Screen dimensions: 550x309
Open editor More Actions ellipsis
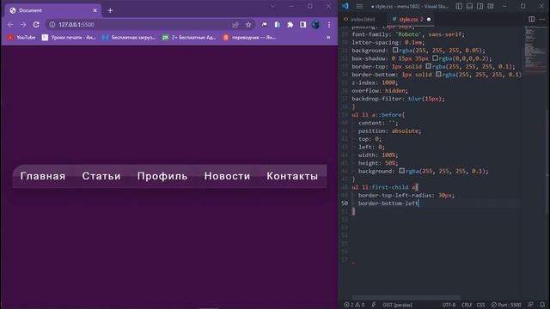coord(542,19)
